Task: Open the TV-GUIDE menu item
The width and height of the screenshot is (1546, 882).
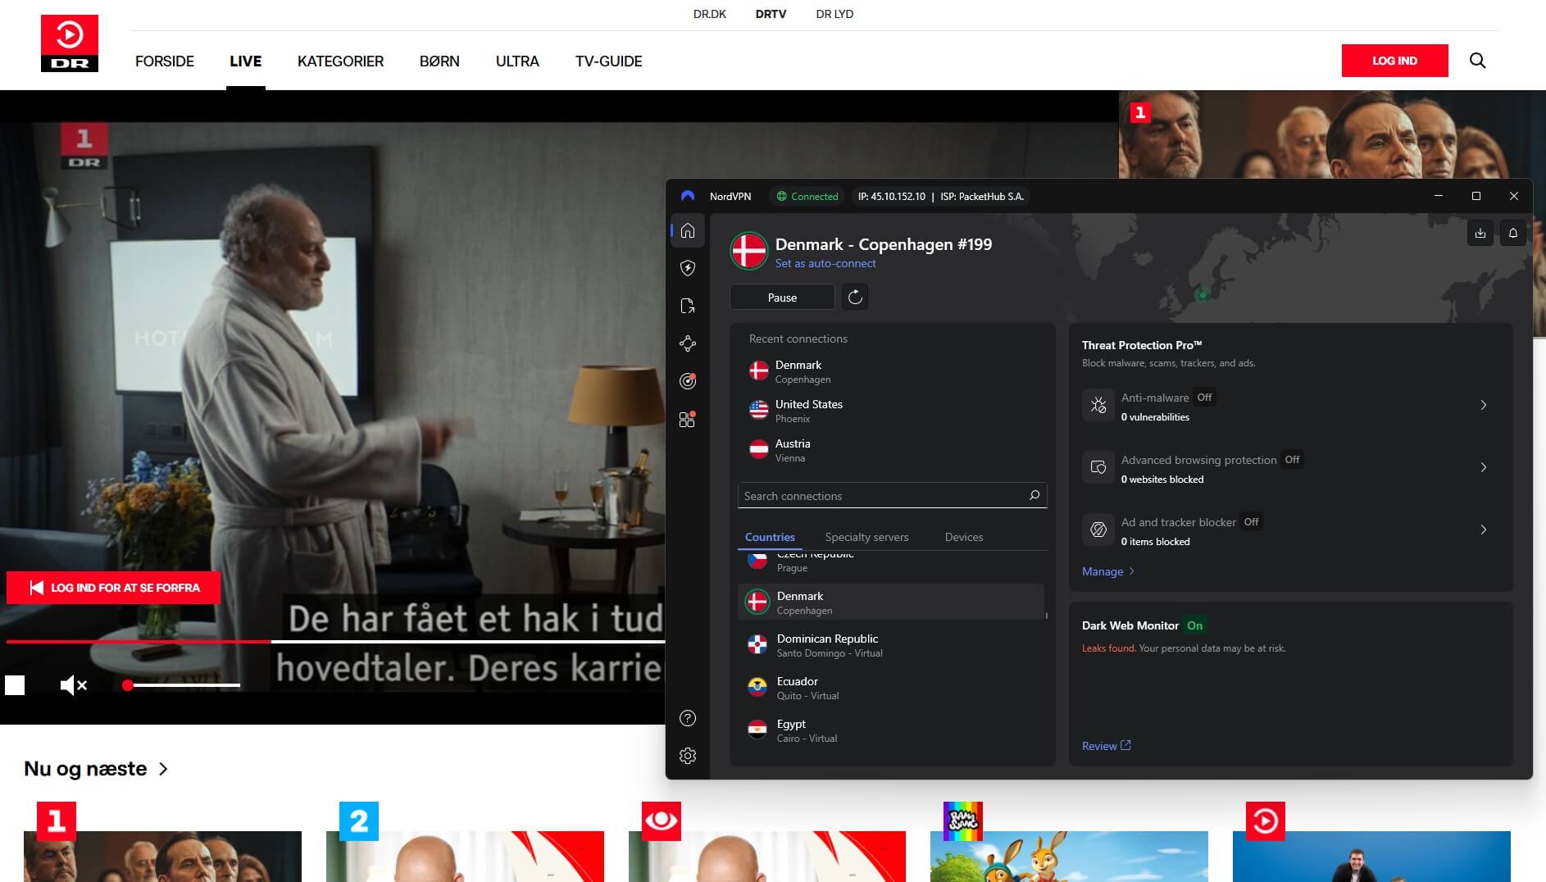Action: (x=608, y=61)
